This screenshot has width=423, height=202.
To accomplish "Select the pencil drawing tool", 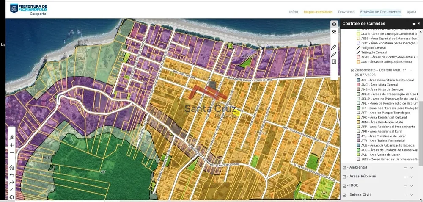I will point(334,54).
